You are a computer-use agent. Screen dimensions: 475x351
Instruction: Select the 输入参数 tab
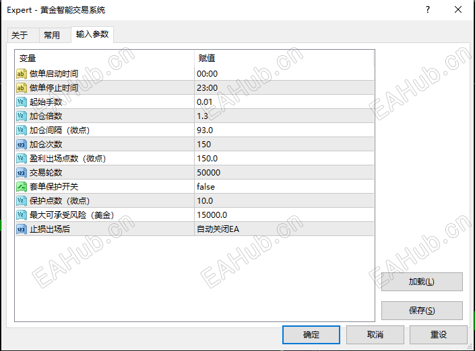pos(92,34)
